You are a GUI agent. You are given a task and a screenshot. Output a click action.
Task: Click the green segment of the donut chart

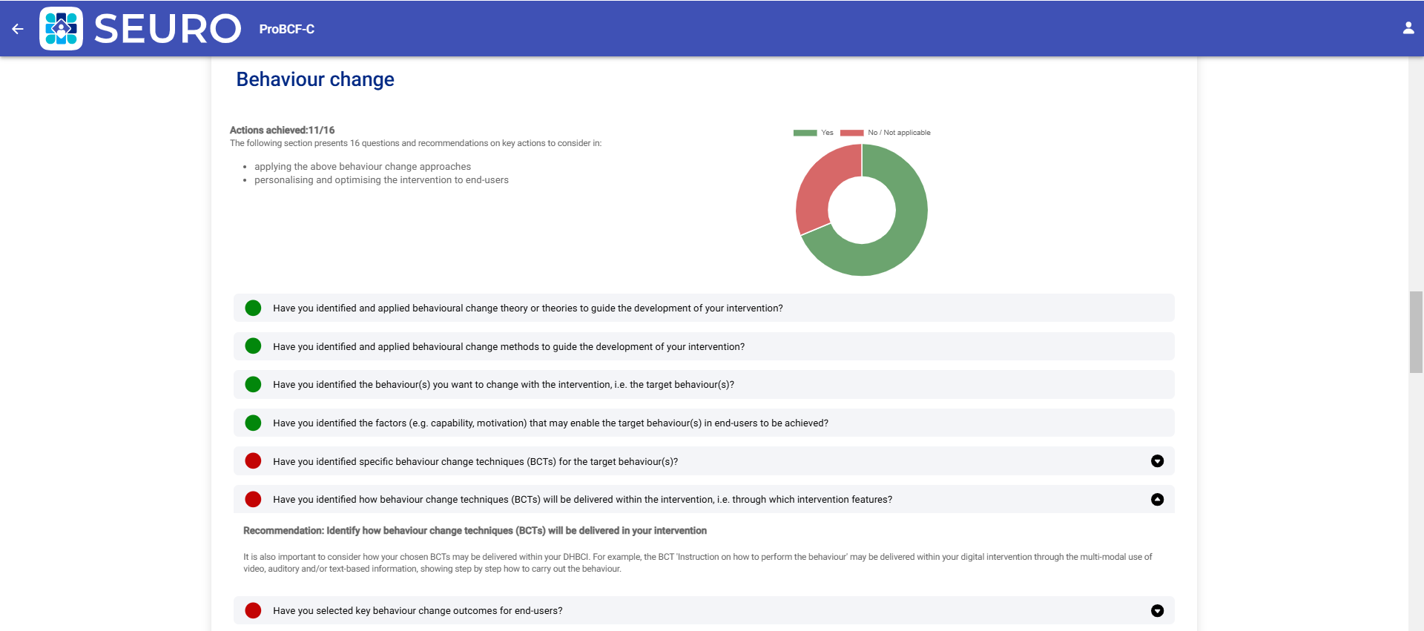[901, 237]
